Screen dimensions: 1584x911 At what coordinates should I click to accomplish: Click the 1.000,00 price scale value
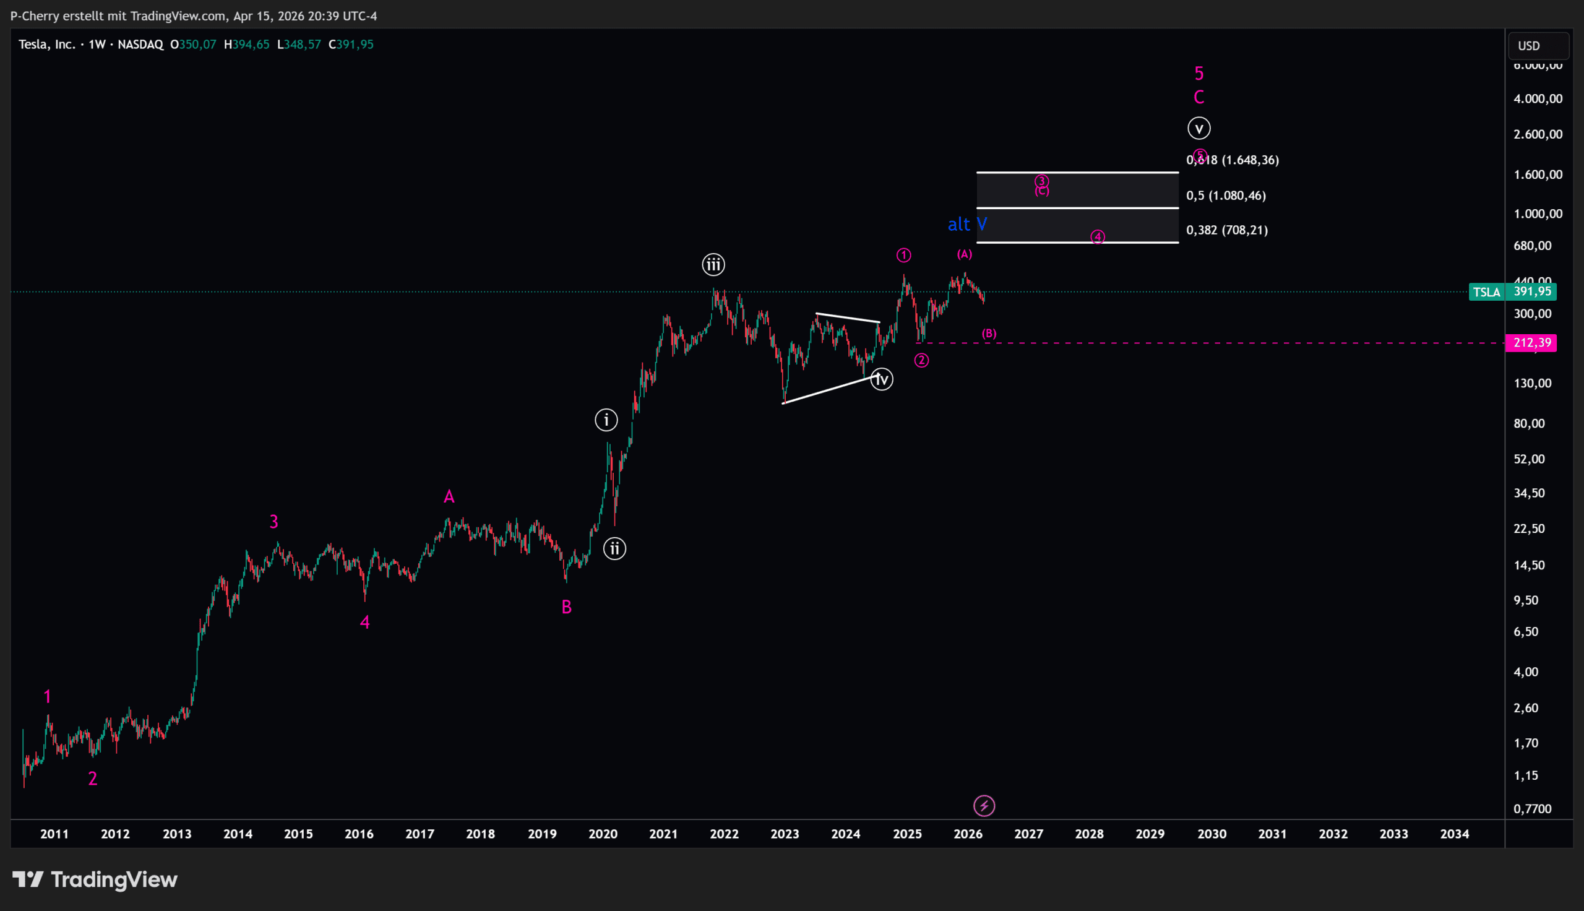tap(1538, 214)
